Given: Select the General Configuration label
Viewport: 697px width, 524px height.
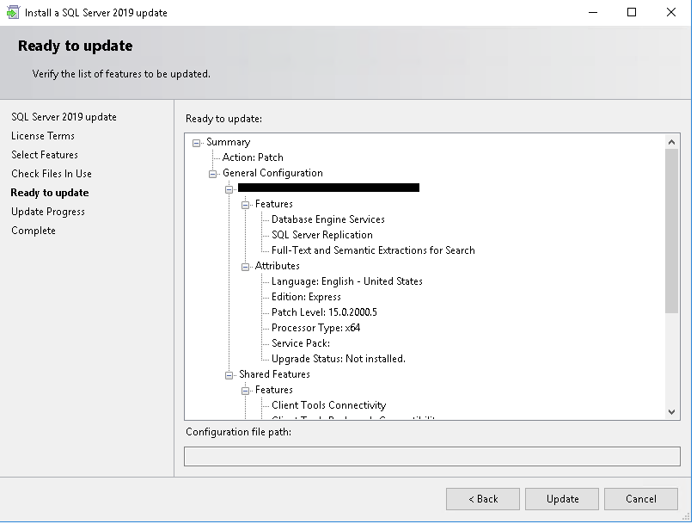Looking at the screenshot, I should coord(272,173).
